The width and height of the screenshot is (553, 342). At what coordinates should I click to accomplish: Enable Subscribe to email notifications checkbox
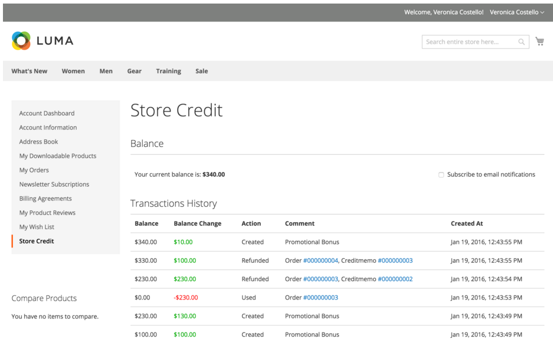tap(441, 175)
